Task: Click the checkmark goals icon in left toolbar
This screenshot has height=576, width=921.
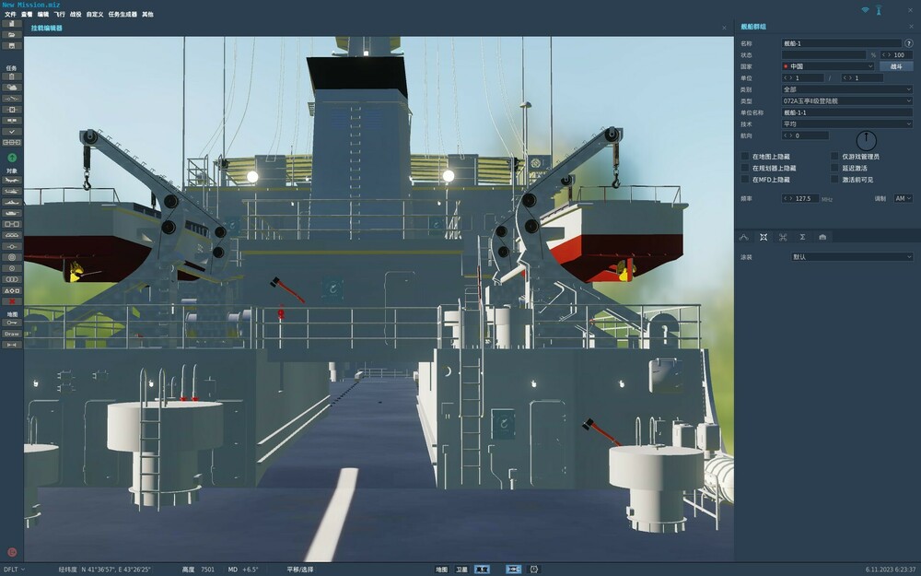Action: (x=11, y=132)
